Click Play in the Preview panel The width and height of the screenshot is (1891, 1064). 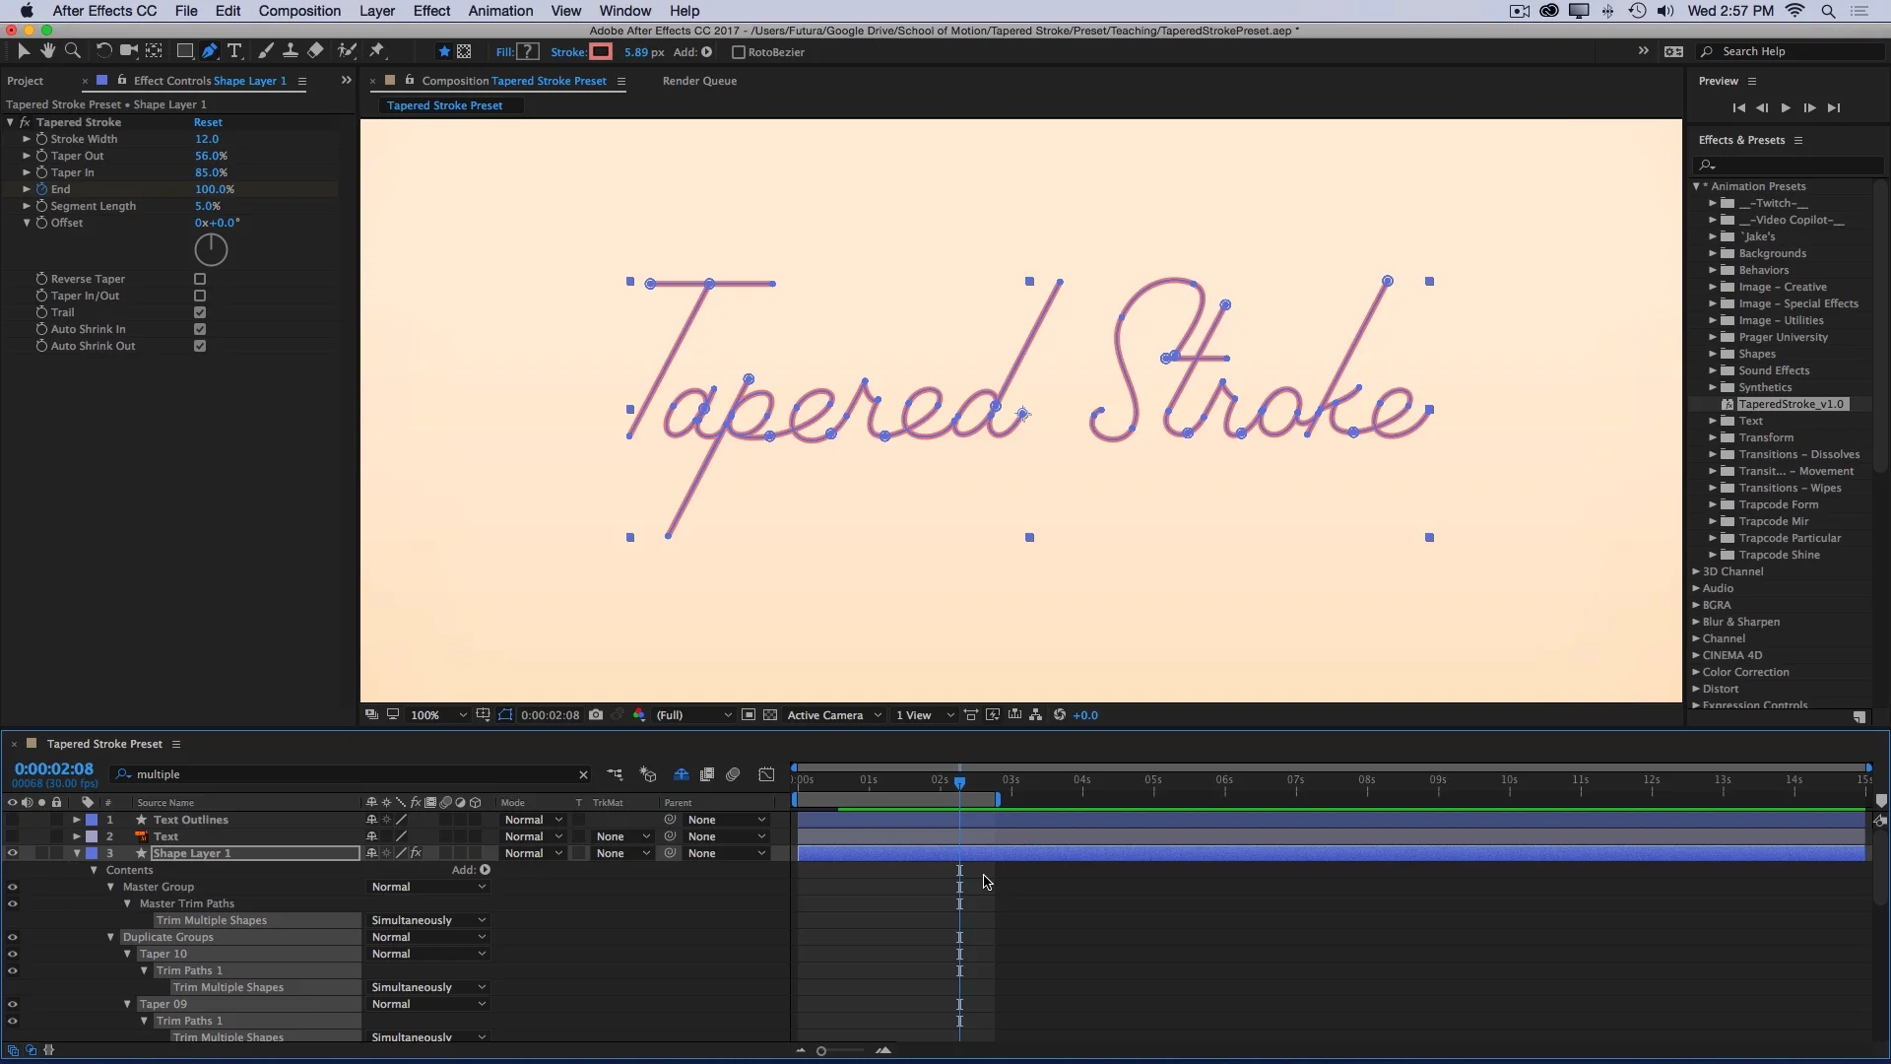coord(1786,108)
